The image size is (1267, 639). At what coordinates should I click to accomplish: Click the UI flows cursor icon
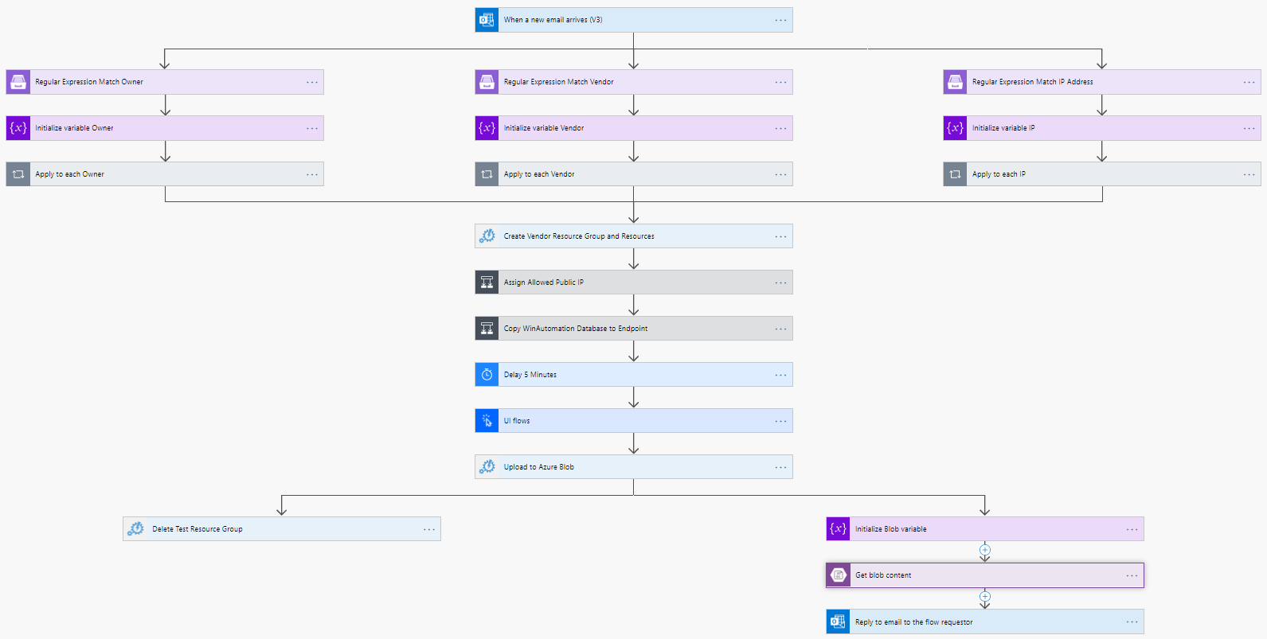coord(487,421)
